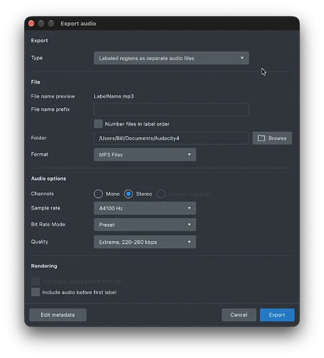Viewport: 324px width, 358px height.
Task: Open the Sample rate dropdown
Action: pos(145,208)
